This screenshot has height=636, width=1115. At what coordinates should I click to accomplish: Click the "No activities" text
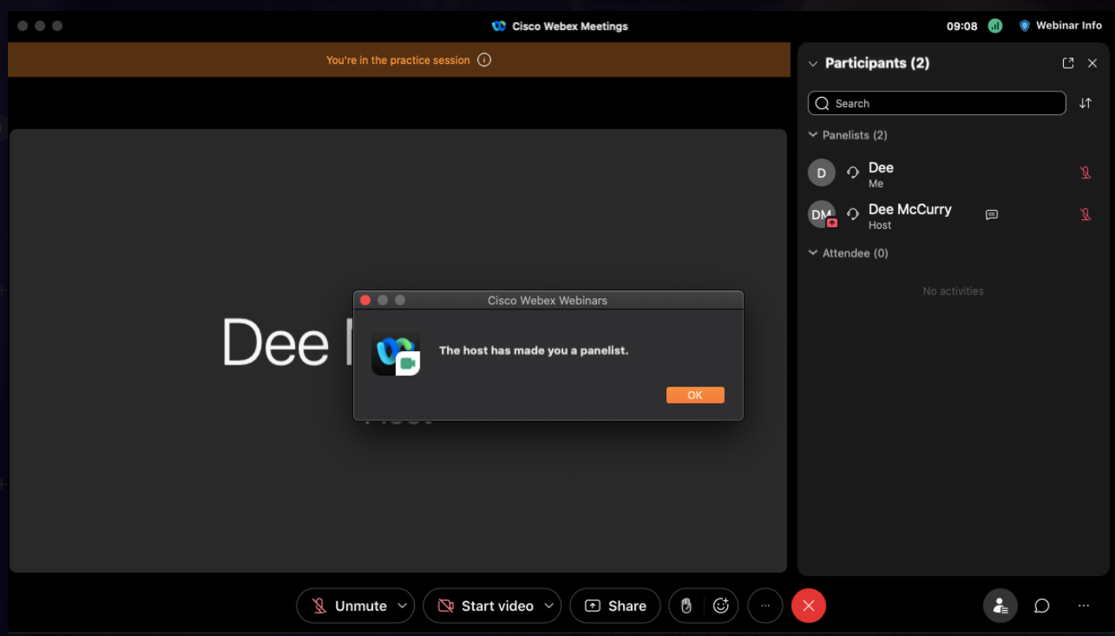pos(953,291)
